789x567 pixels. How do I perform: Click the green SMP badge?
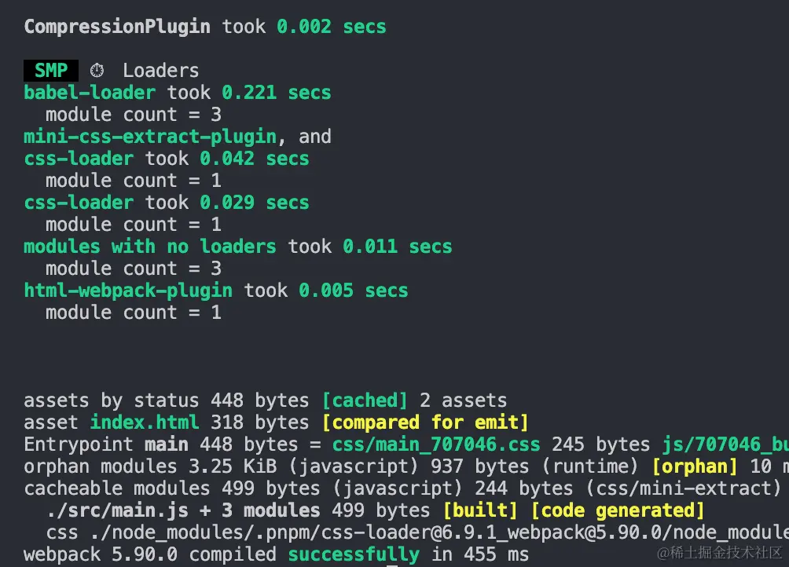51,71
